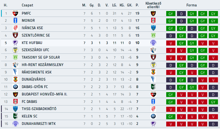Sort by the Csapat column header
The image size is (220, 129).
27,5
